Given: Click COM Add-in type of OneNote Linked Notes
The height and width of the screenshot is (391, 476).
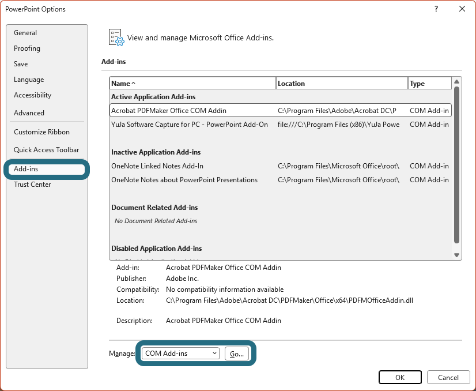Looking at the screenshot, I should pyautogui.click(x=429, y=166).
